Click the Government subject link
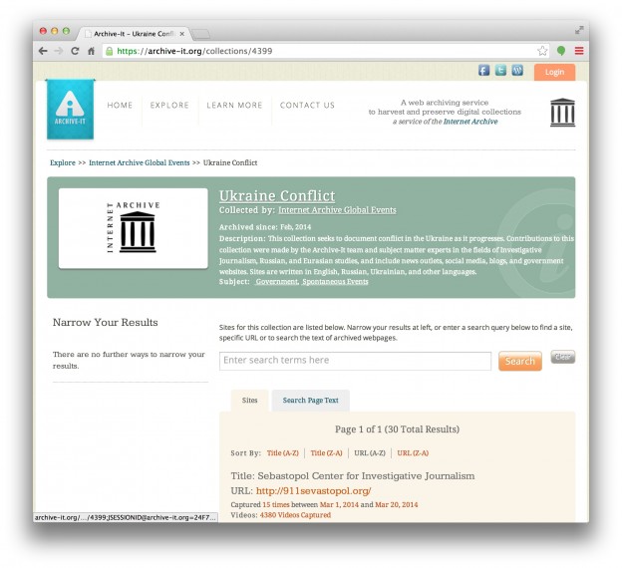The width and height of the screenshot is (622, 568). (x=277, y=282)
